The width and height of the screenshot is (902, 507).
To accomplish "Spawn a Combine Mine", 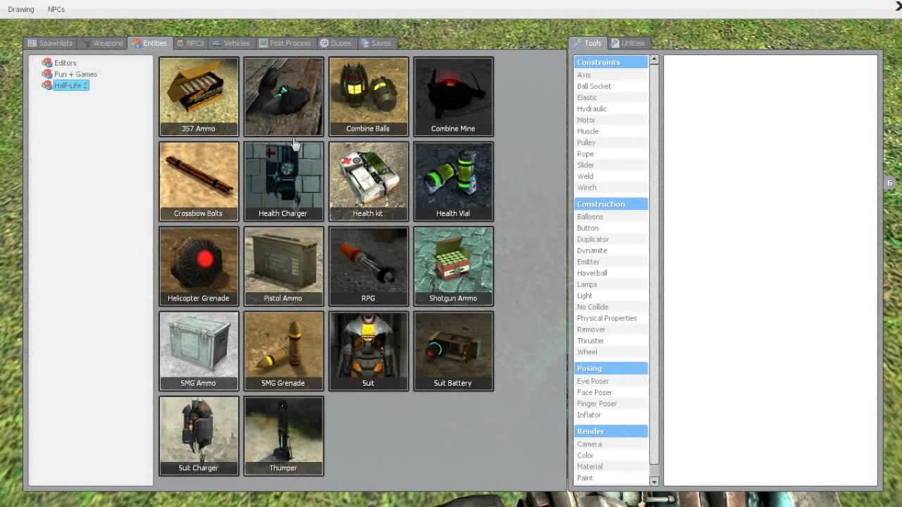I will (453, 96).
